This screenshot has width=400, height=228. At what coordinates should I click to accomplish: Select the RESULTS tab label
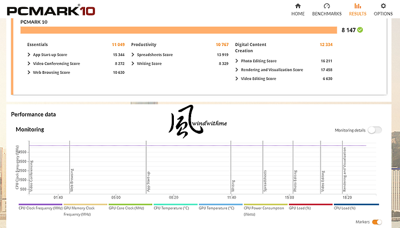tap(358, 14)
